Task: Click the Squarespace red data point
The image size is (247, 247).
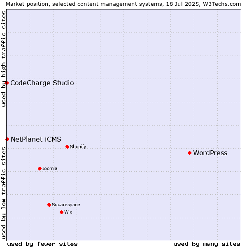Action: click(x=49, y=205)
